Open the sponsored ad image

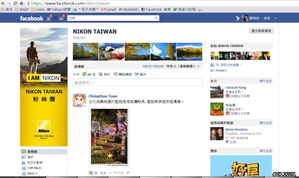click(x=241, y=165)
